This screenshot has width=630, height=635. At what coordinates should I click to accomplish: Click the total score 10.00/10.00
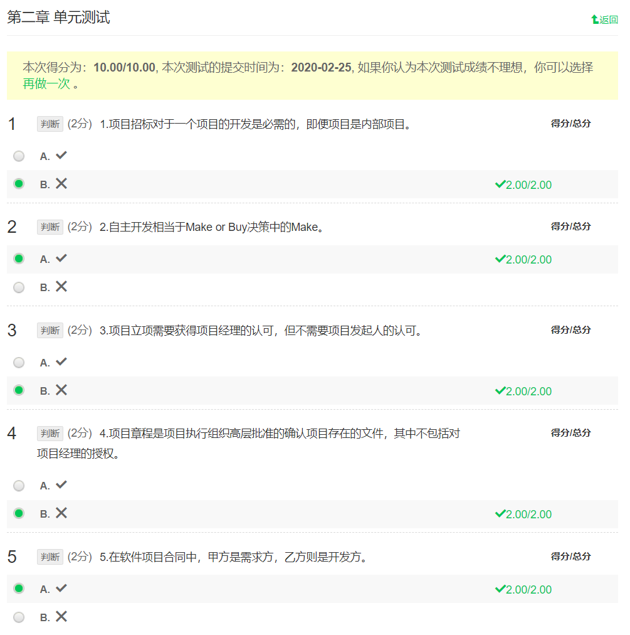point(124,67)
